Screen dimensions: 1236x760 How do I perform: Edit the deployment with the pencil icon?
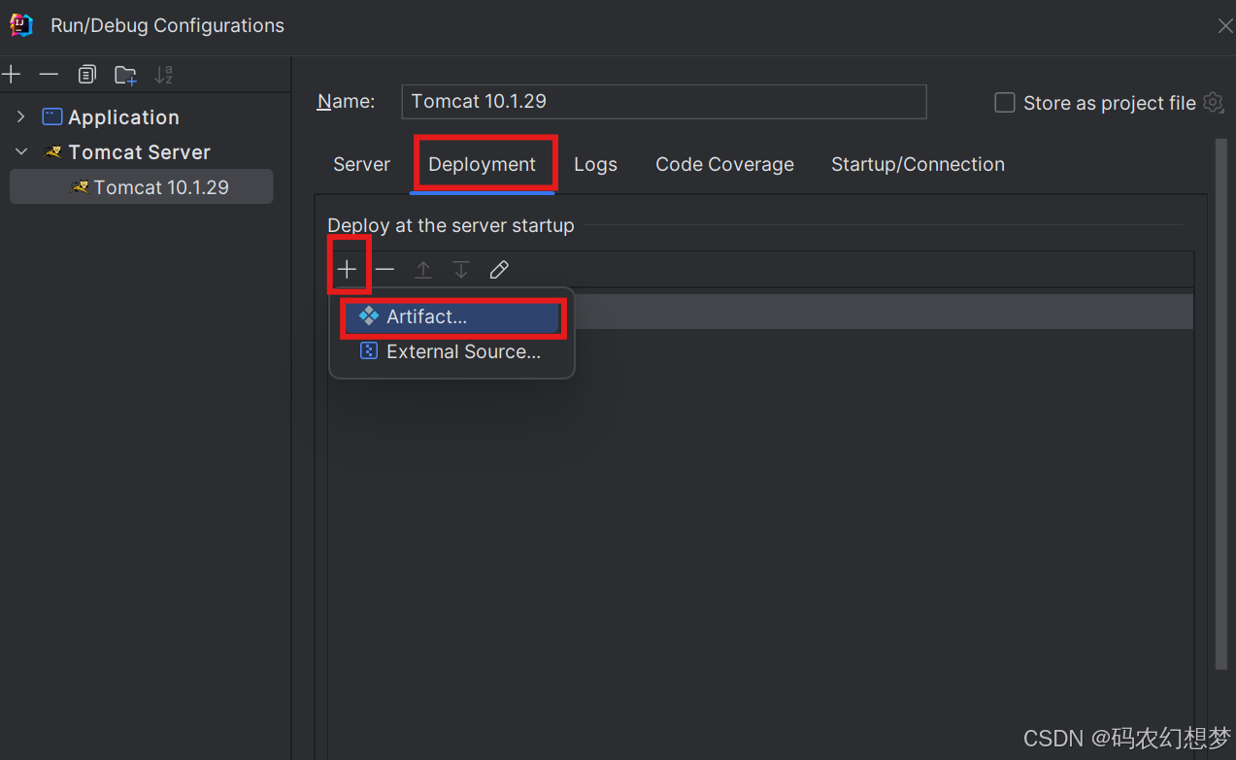(499, 270)
